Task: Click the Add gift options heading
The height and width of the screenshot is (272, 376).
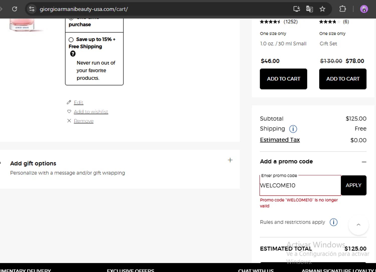Action: 33,163
